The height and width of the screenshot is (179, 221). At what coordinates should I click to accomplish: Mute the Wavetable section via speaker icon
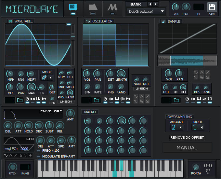click(33, 99)
